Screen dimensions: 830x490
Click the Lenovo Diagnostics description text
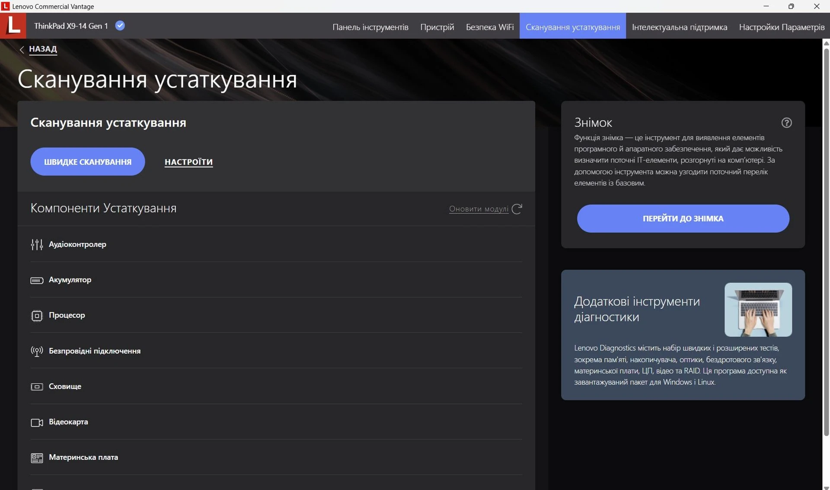click(x=680, y=365)
